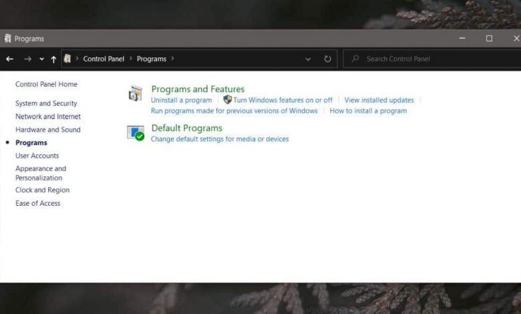The height and width of the screenshot is (314, 521).
Task: Change default settings for media or devices
Action: tap(220, 139)
